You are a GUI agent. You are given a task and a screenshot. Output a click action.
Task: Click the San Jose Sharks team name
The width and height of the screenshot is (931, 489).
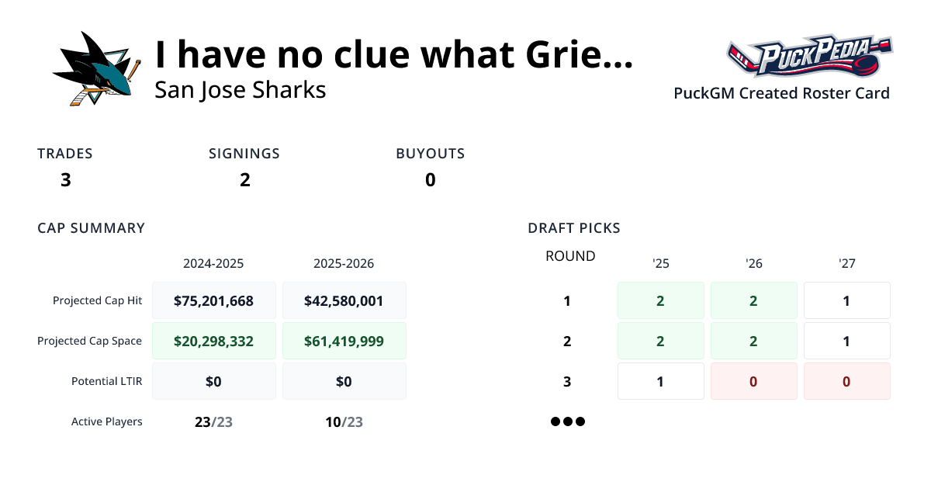(240, 90)
